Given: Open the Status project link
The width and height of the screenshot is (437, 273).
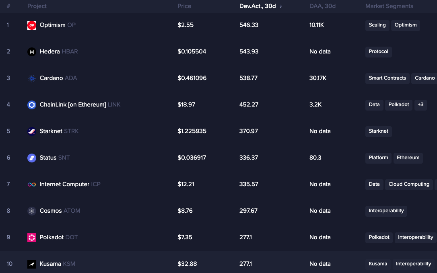Looking at the screenshot, I should click(55, 158).
